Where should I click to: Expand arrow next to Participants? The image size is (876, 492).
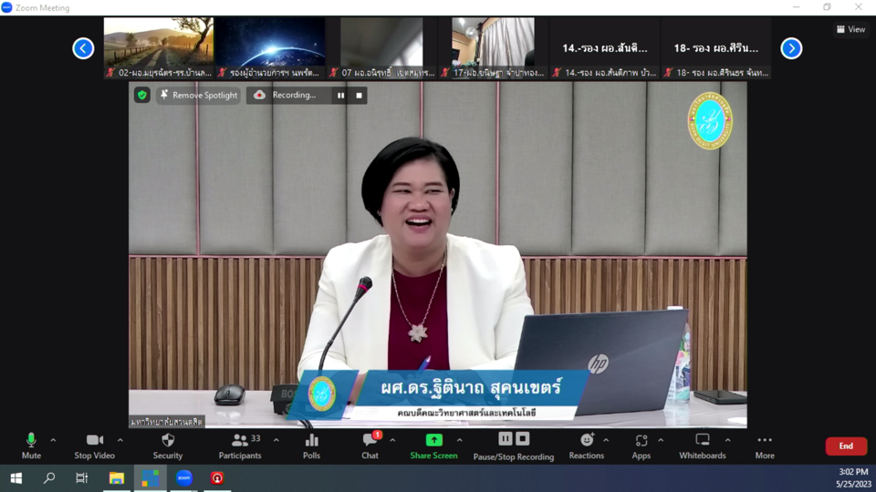[276, 441]
